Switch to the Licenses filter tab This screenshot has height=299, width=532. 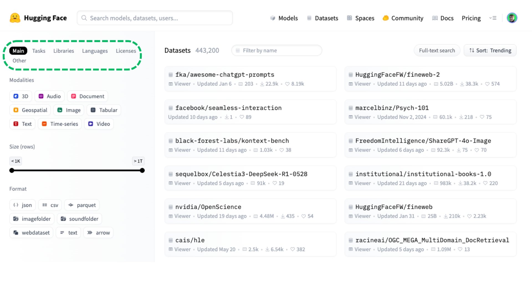126,51
